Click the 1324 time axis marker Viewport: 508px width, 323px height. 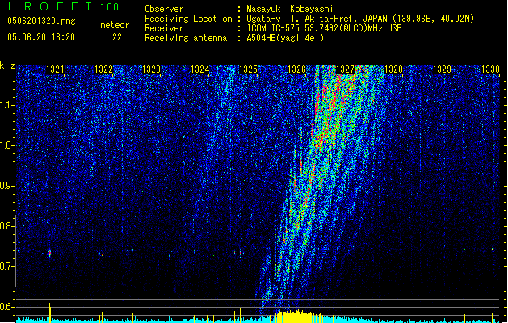click(x=200, y=69)
